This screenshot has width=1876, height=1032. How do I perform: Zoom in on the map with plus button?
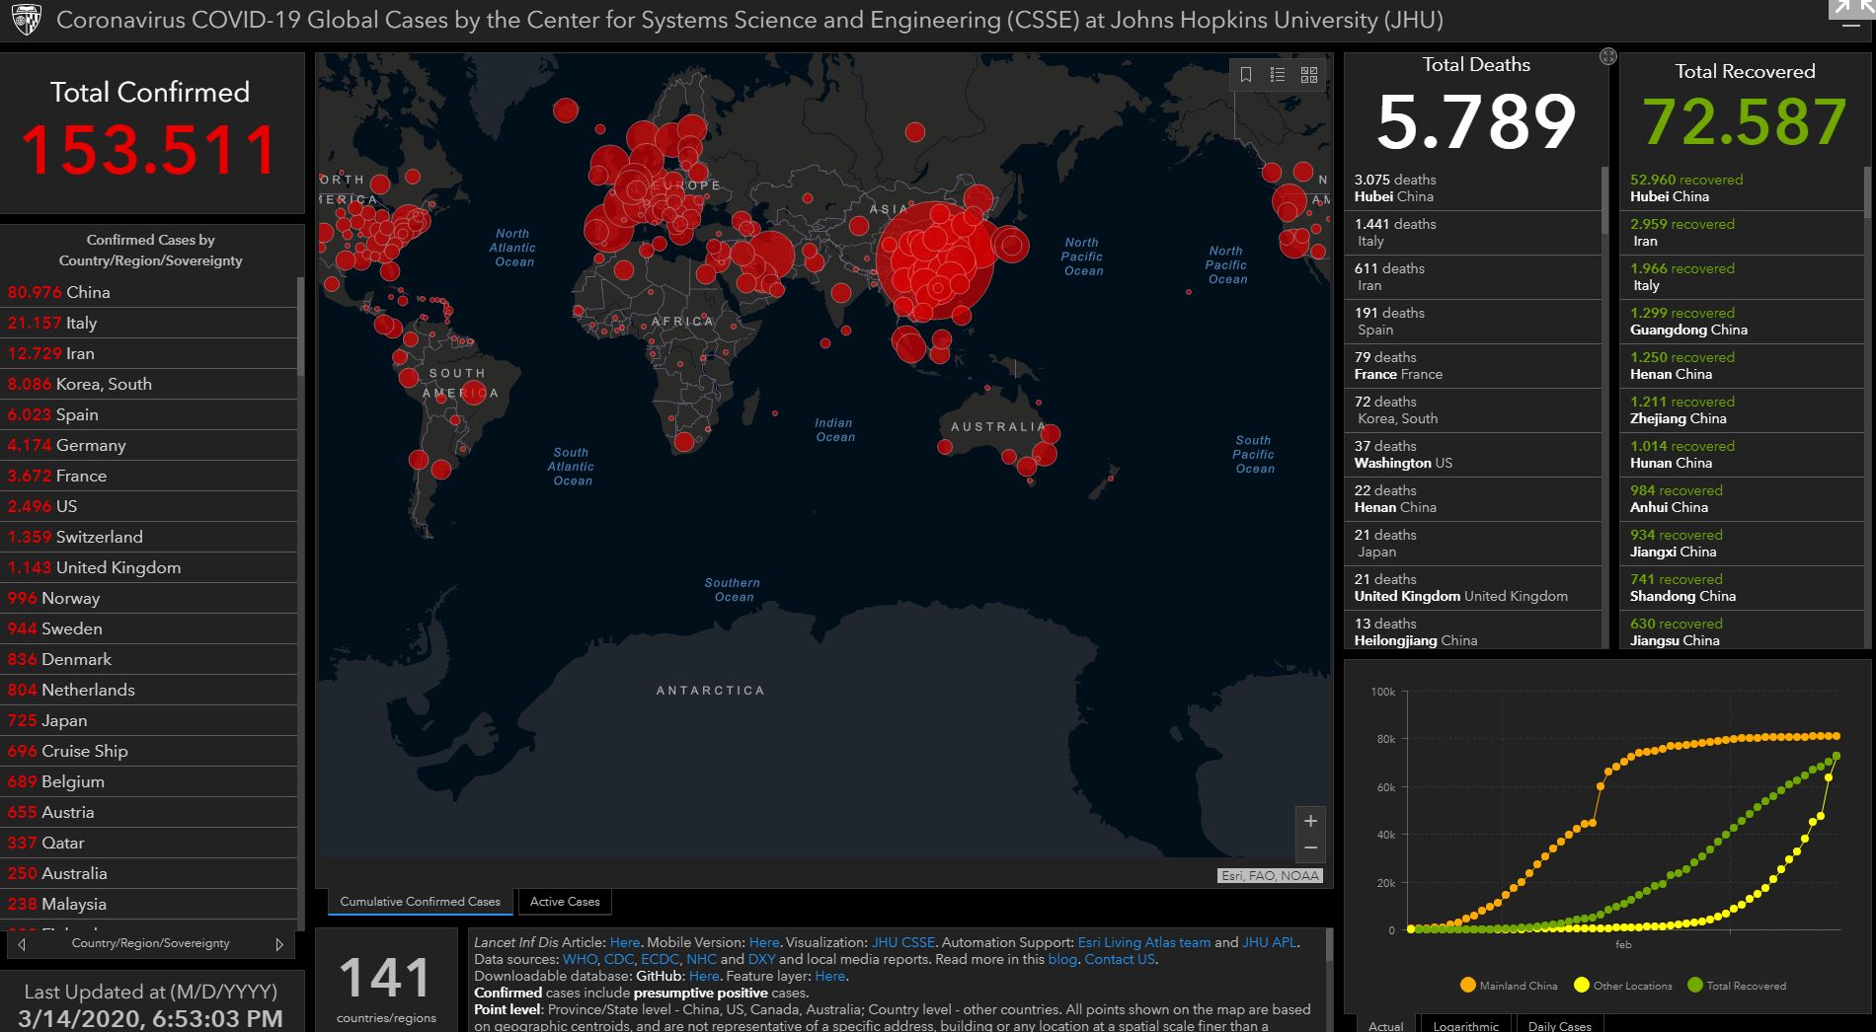pyautogui.click(x=1310, y=821)
